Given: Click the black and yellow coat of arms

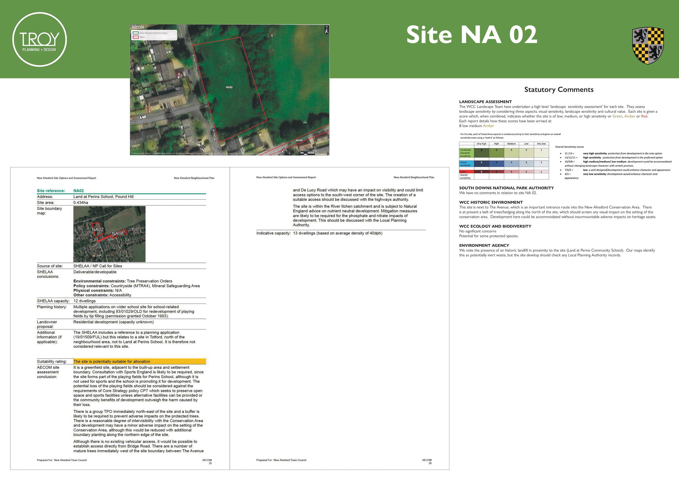Looking at the screenshot, I should [x=648, y=46].
